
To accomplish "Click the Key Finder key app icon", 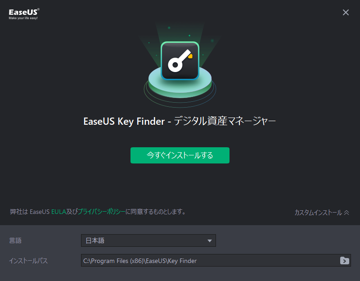I will click(x=180, y=61).
